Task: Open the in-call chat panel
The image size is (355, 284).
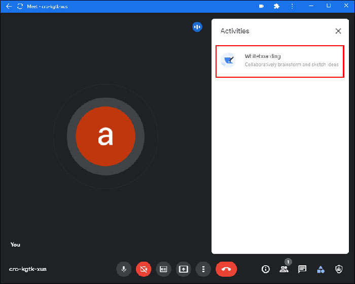Action: (x=302, y=269)
